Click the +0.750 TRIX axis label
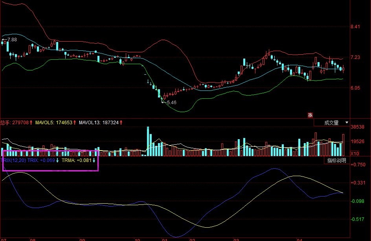 click(x=358, y=164)
